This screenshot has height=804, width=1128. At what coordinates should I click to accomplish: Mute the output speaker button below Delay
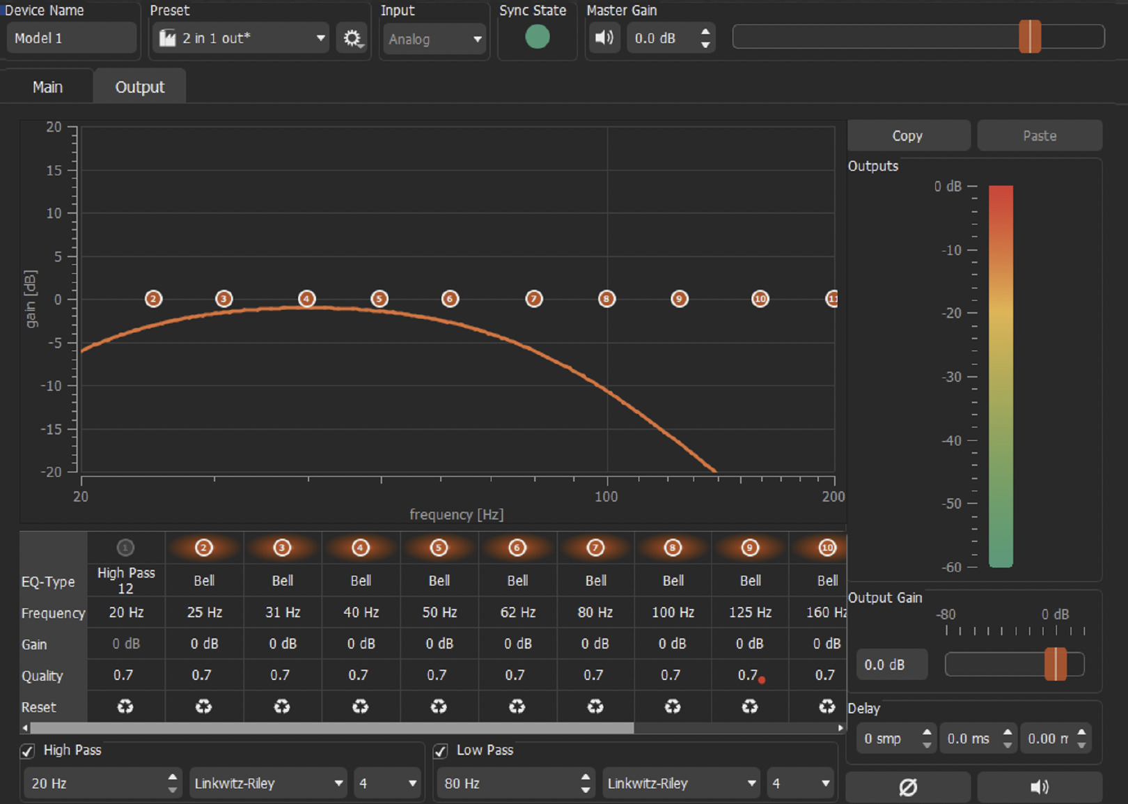click(x=1040, y=787)
